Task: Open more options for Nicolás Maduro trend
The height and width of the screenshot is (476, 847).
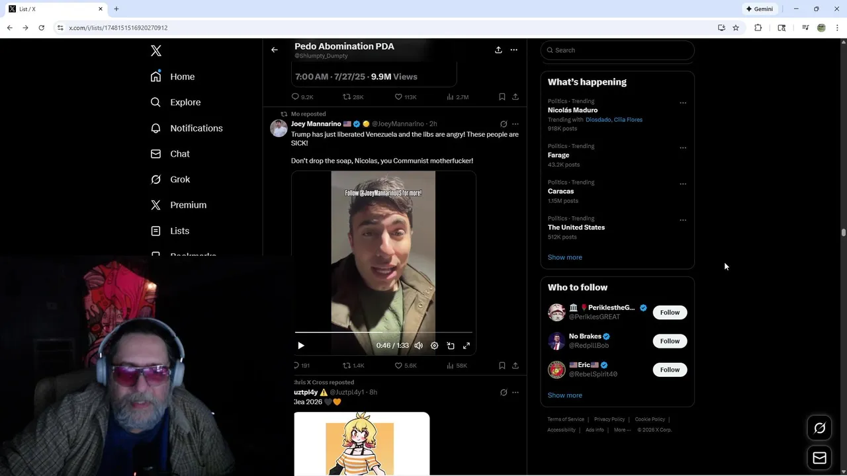Action: coord(683,103)
